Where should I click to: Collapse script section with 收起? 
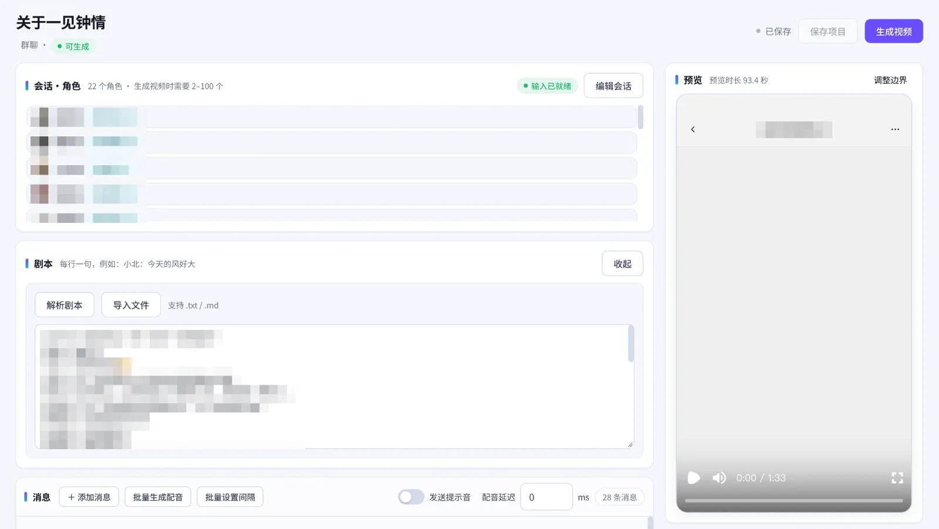(x=622, y=263)
